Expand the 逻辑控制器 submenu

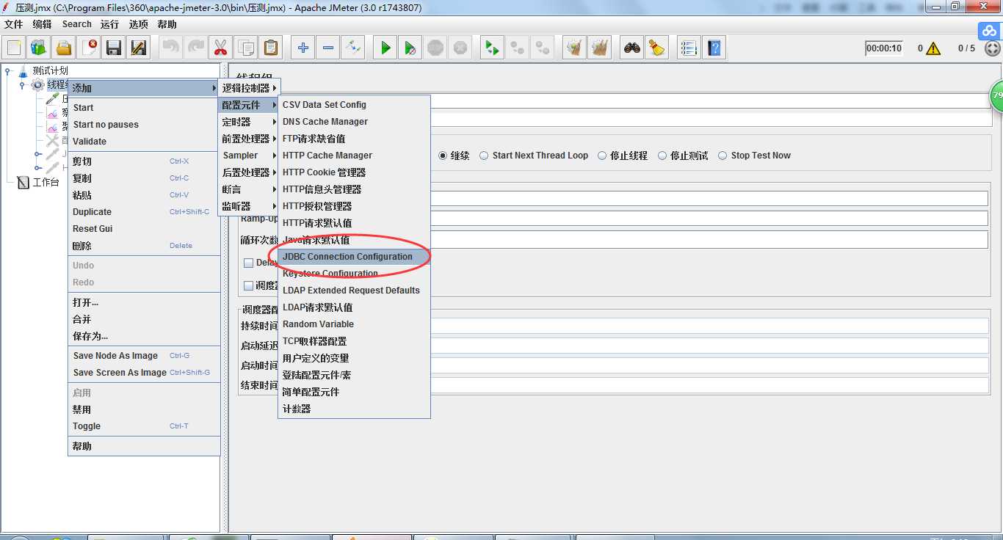(248, 88)
